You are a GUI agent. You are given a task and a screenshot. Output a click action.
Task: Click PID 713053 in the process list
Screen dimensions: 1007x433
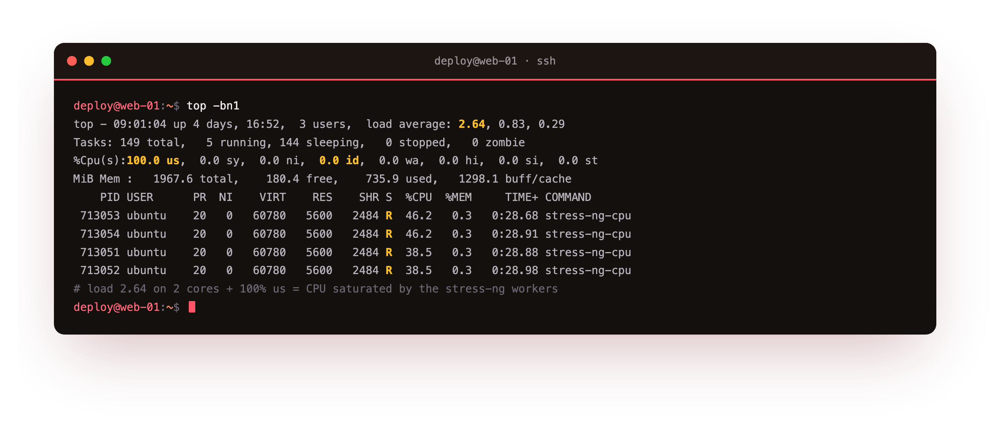(x=100, y=216)
